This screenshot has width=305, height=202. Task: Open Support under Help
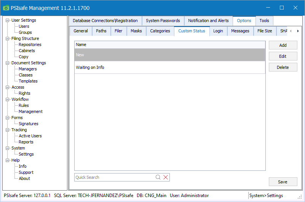click(x=26, y=172)
